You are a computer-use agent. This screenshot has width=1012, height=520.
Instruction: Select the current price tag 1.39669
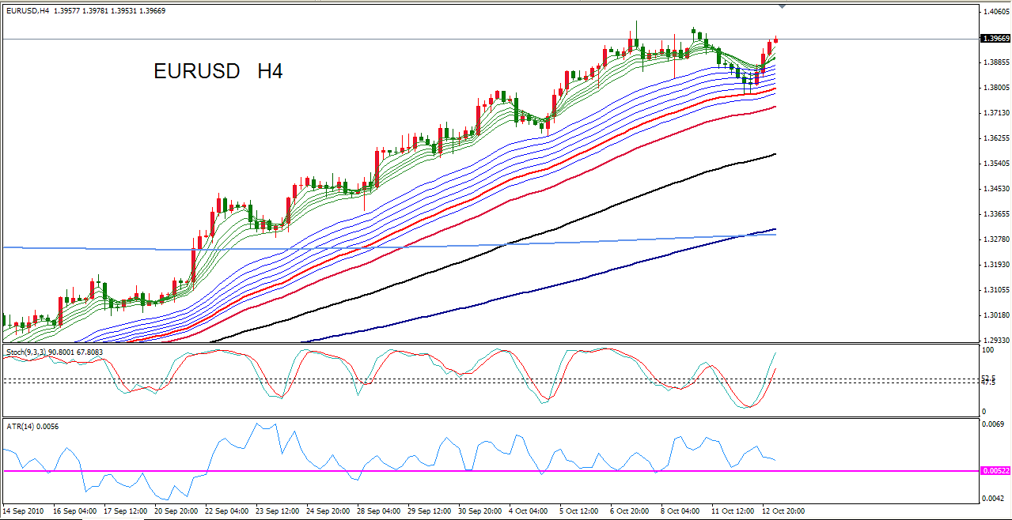(994, 38)
